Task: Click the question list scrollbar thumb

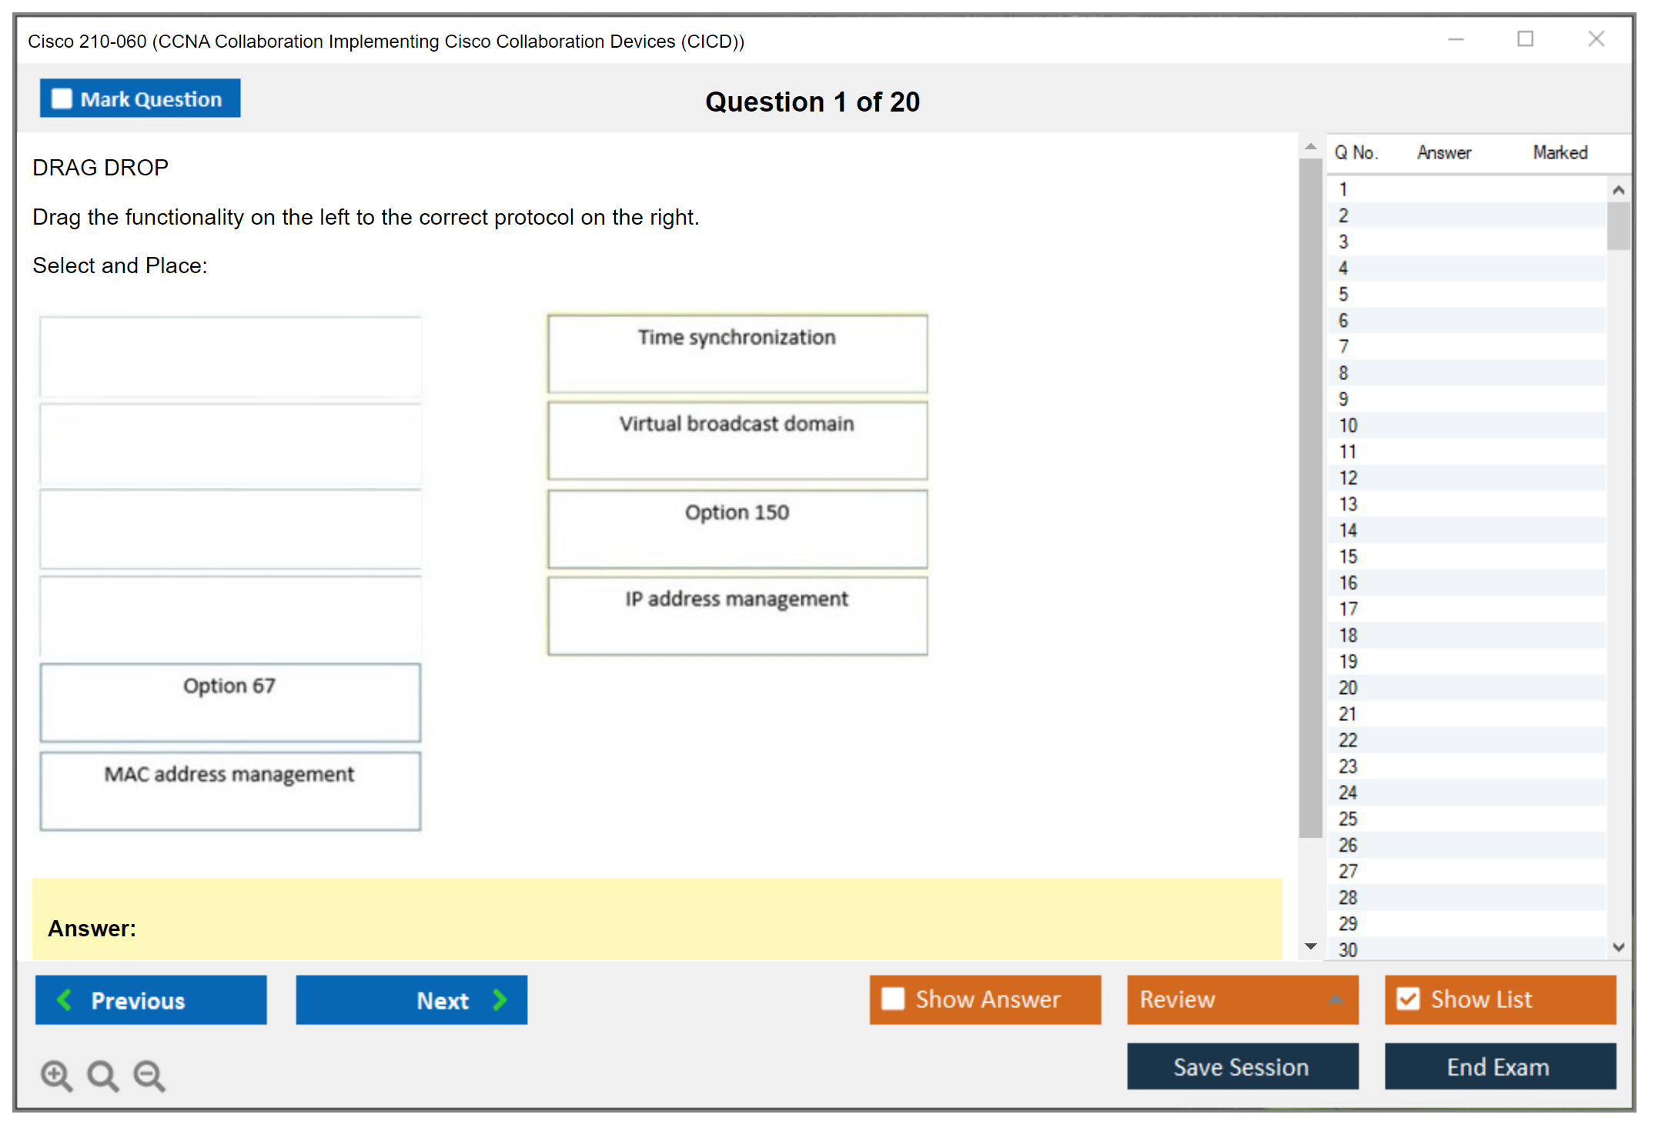Action: coord(1618,225)
